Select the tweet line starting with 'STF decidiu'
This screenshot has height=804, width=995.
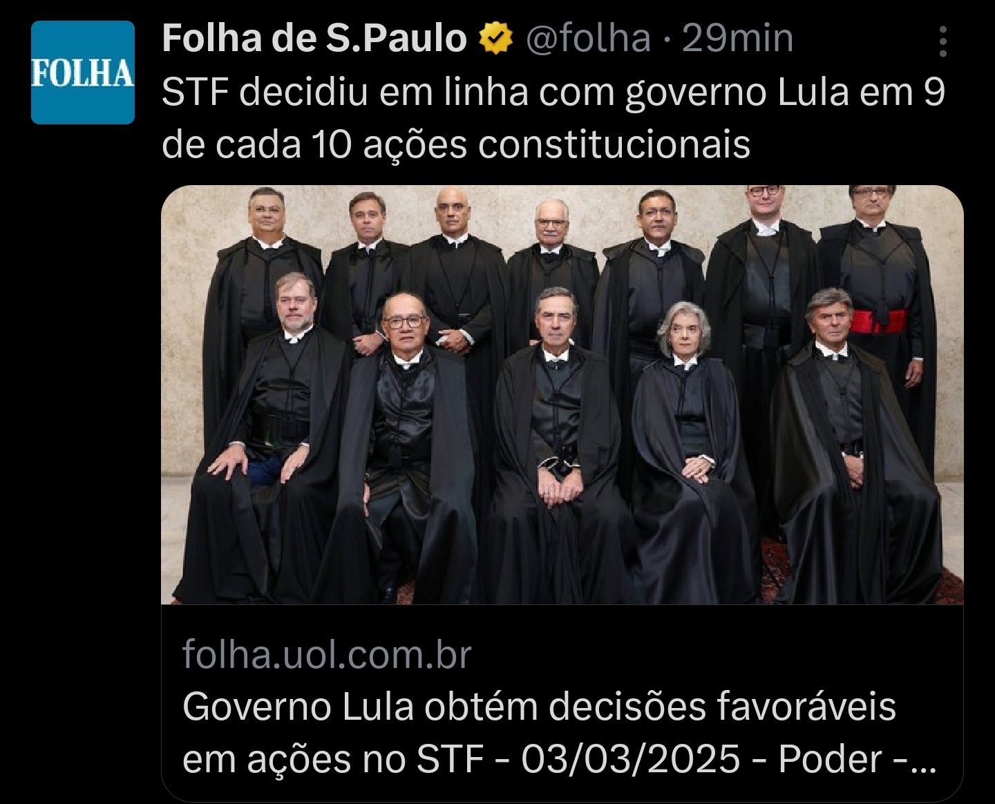point(553,92)
